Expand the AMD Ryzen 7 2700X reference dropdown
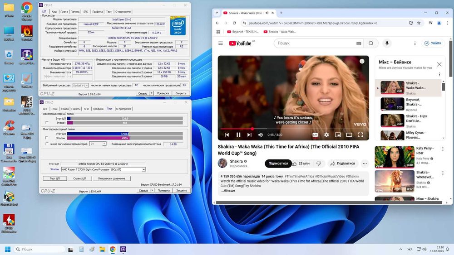454x255 pixels. (144, 169)
